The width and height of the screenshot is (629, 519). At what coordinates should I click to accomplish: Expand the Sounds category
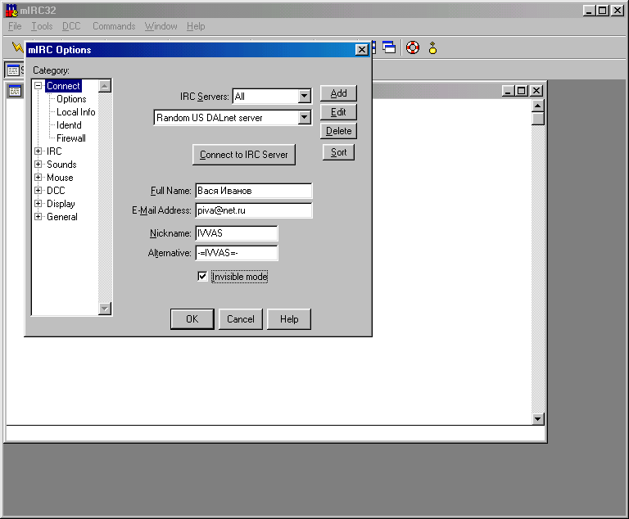coord(38,164)
